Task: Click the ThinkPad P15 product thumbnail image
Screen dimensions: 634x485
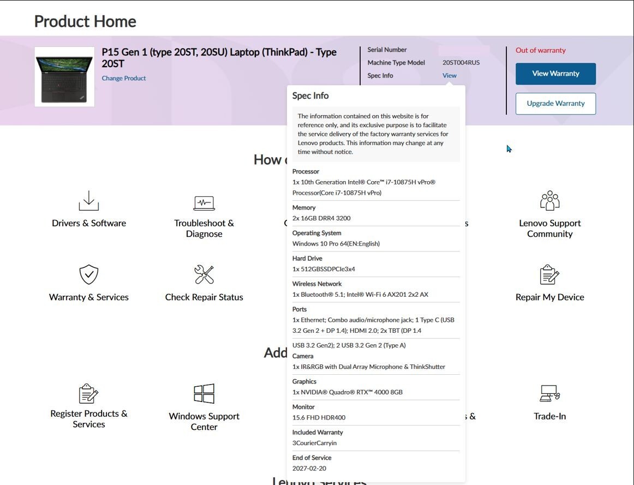Action: pos(65,77)
